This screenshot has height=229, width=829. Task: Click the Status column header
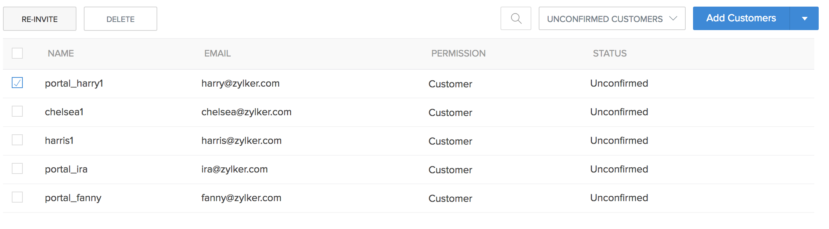pyautogui.click(x=610, y=54)
